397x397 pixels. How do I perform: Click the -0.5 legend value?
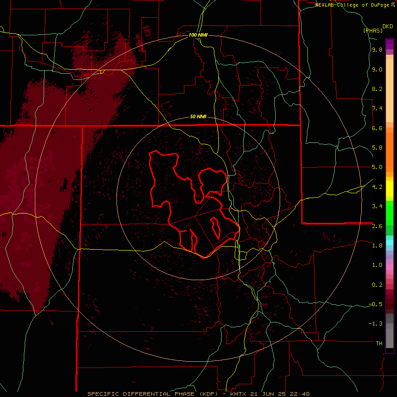point(375,304)
